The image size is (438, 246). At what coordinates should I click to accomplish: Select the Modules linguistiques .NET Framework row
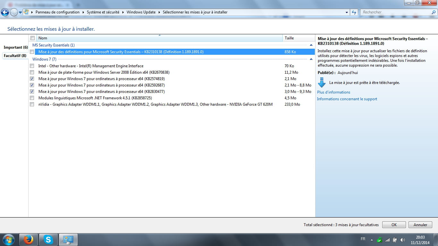172,98
